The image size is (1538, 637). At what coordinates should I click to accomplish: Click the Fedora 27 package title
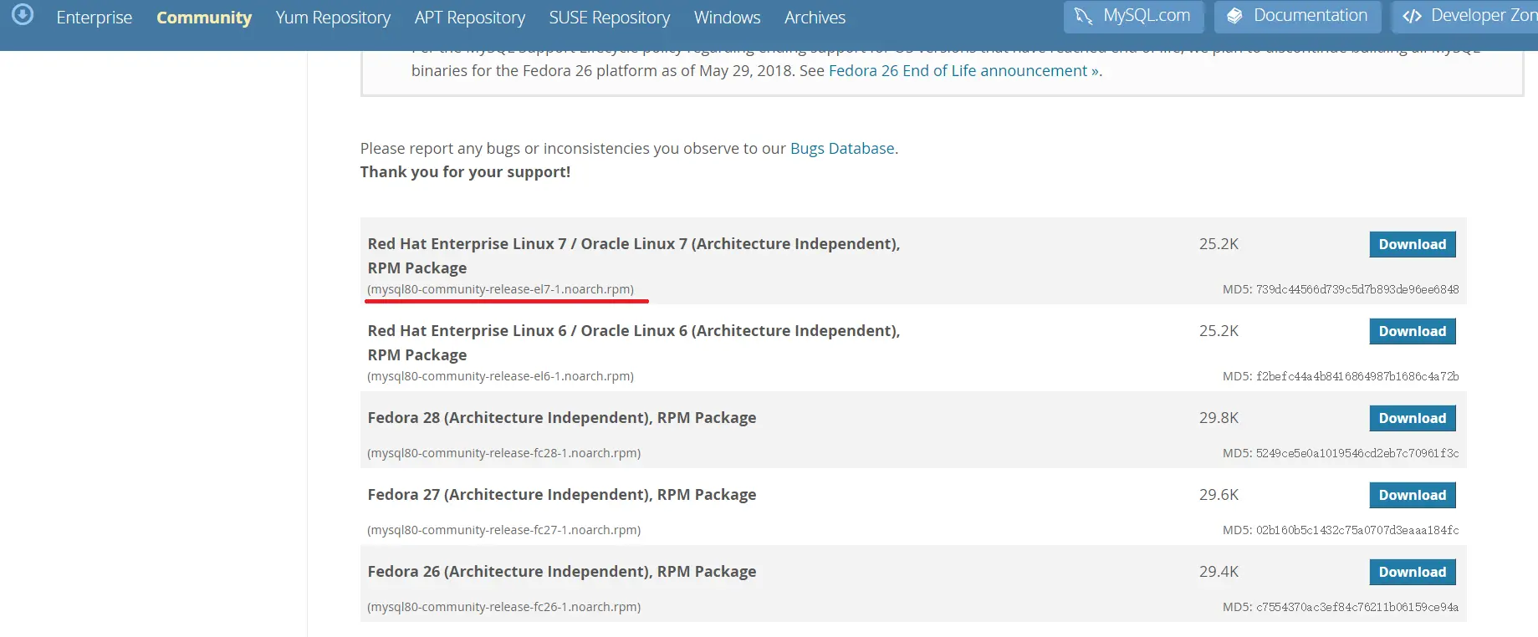tap(562, 495)
